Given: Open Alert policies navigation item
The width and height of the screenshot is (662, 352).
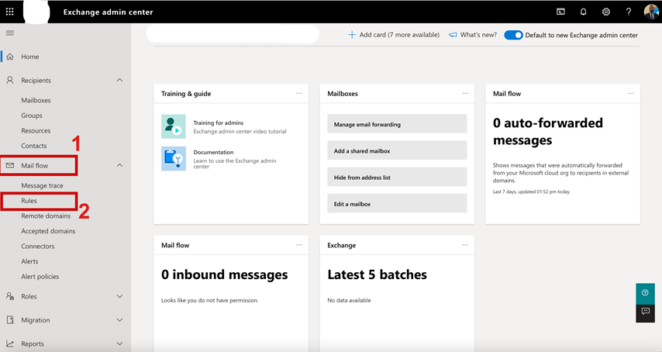Looking at the screenshot, I should coord(40,277).
